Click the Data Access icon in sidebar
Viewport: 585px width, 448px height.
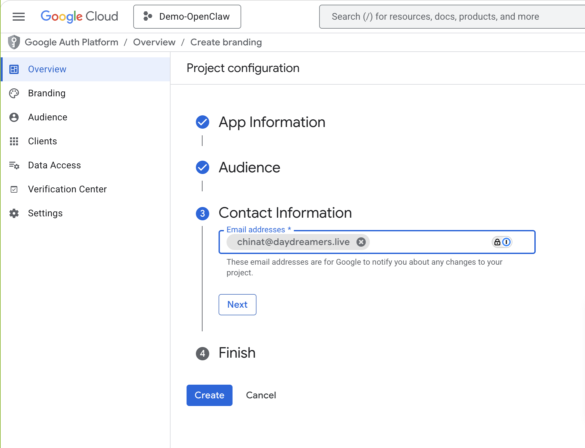click(x=14, y=165)
